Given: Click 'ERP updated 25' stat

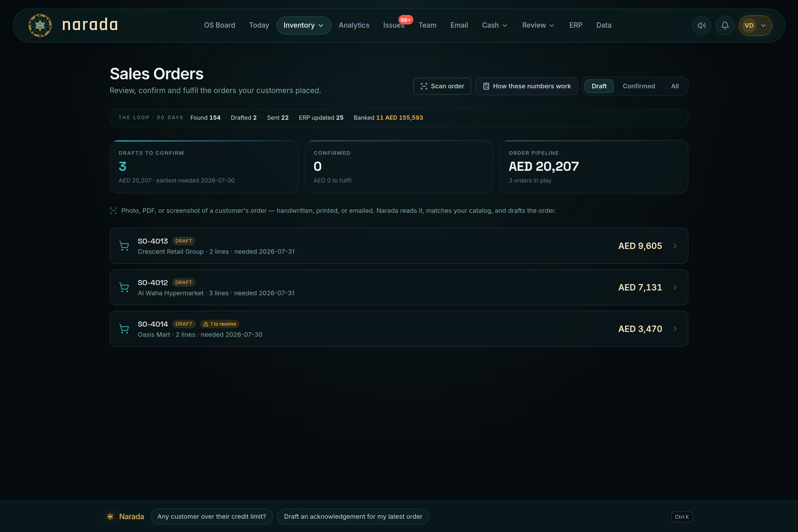Looking at the screenshot, I should pos(321,118).
